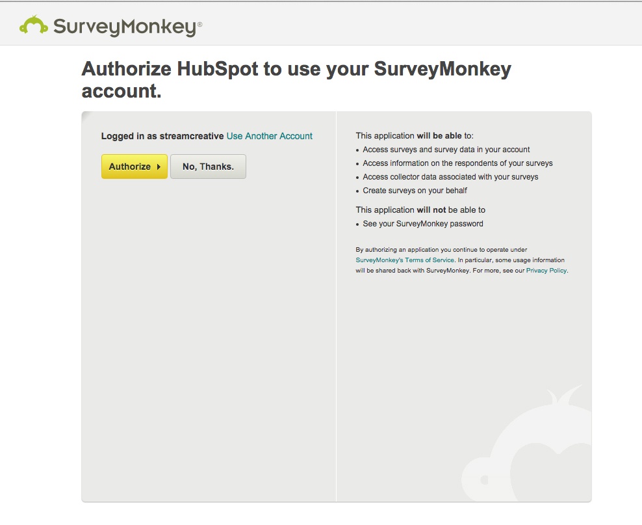Open the Privacy Policy link

(x=548, y=270)
